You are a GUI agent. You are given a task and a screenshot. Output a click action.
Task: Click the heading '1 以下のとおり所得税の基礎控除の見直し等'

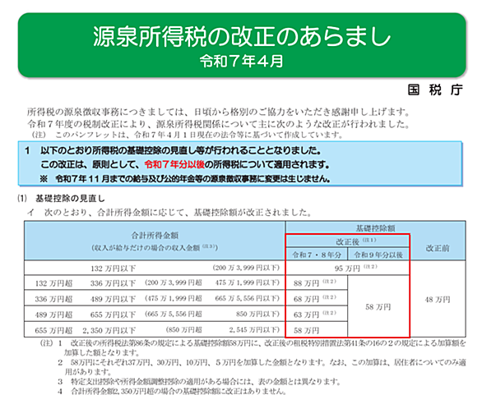click(x=173, y=150)
